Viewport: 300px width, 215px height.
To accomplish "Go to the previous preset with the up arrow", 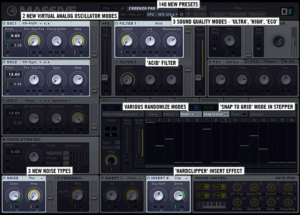I will [x=188, y=8].
